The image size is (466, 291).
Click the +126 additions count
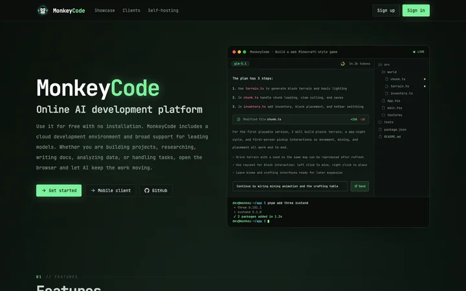(353, 120)
